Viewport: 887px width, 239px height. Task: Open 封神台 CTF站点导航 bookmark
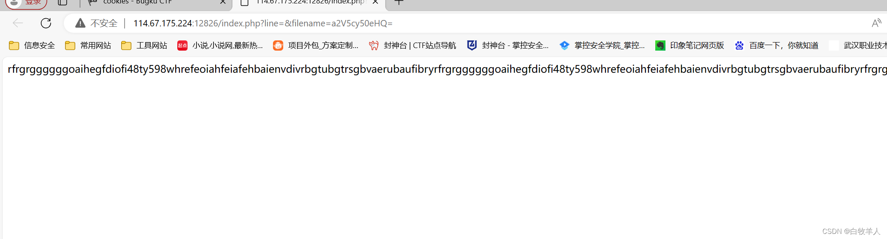point(412,46)
